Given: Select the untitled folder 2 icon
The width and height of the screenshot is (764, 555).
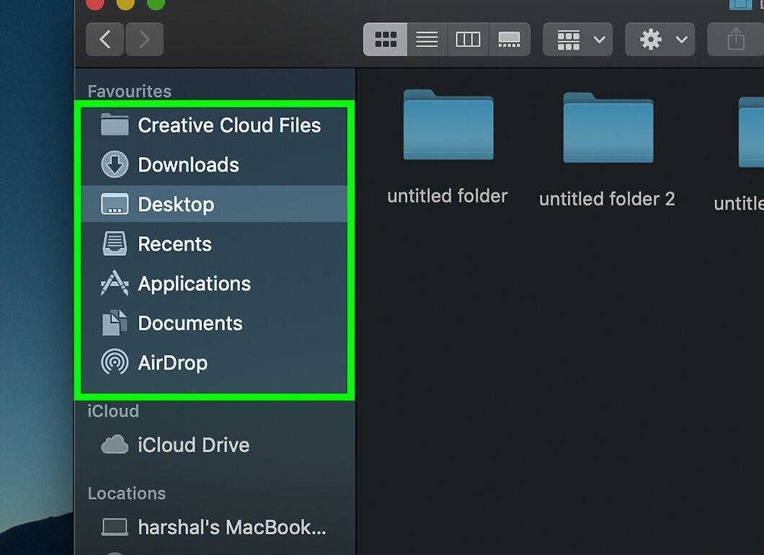Looking at the screenshot, I should pos(608,128).
